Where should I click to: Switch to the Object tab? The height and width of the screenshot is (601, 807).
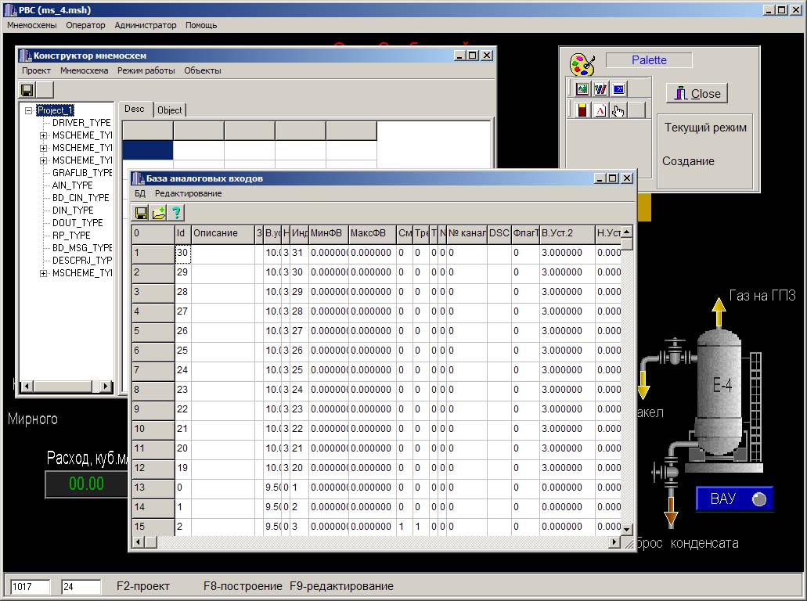(x=169, y=110)
